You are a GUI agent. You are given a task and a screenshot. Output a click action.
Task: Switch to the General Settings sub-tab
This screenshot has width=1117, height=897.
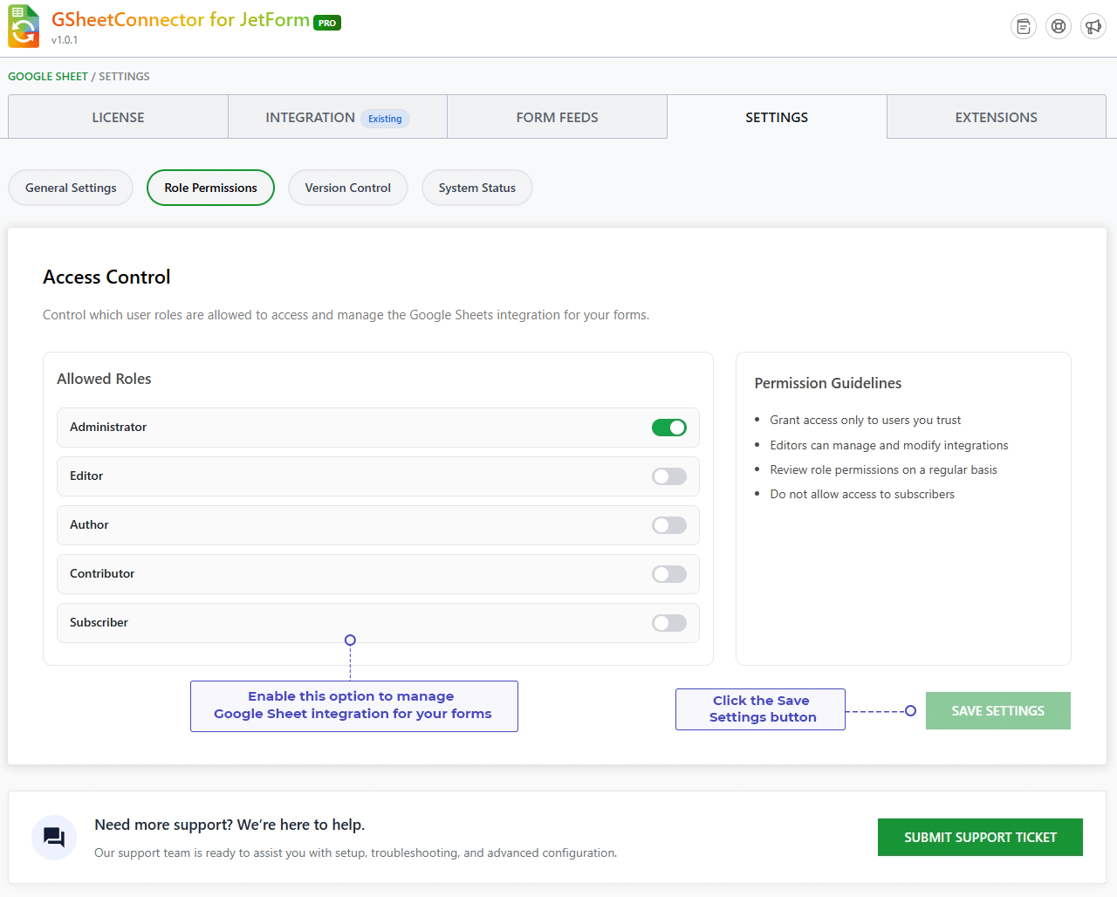(x=71, y=188)
